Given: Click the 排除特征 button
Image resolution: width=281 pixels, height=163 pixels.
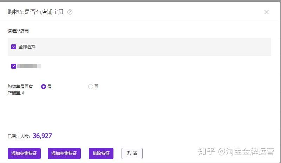Looking at the screenshot, I should pyautogui.click(x=101, y=153).
